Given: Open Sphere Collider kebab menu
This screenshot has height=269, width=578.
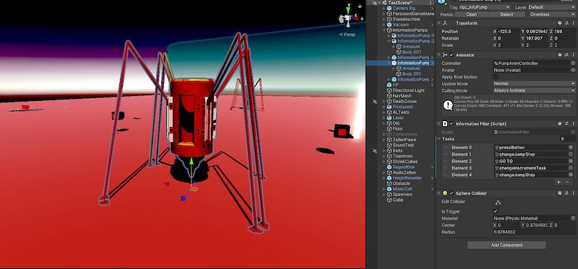Looking at the screenshot, I should tap(573, 193).
